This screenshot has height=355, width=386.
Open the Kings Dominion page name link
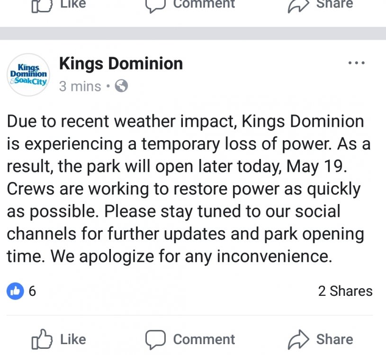(x=121, y=63)
